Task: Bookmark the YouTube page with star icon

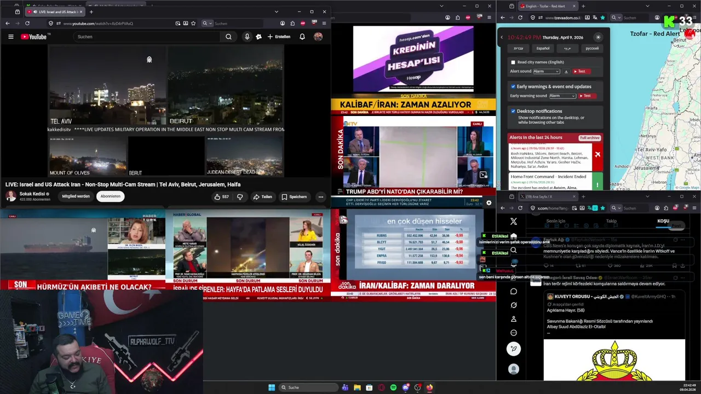Action: click(x=193, y=24)
